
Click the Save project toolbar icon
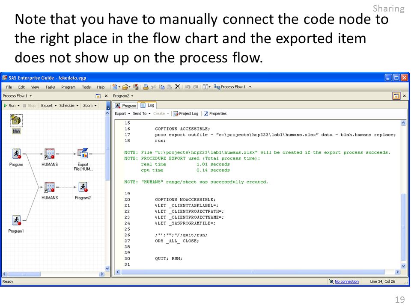[136, 87]
